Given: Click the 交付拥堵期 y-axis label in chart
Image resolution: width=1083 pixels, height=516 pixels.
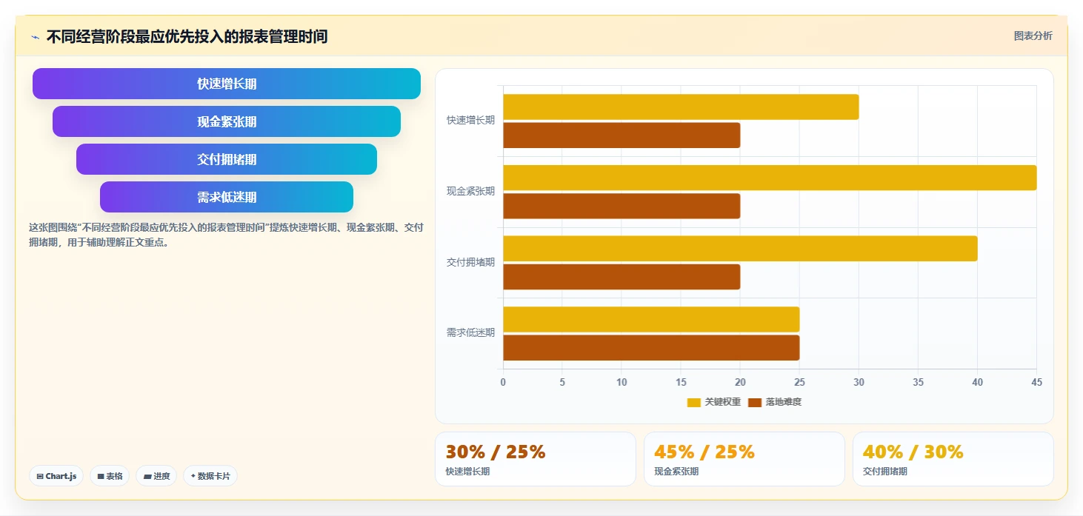Looking at the screenshot, I should [470, 262].
